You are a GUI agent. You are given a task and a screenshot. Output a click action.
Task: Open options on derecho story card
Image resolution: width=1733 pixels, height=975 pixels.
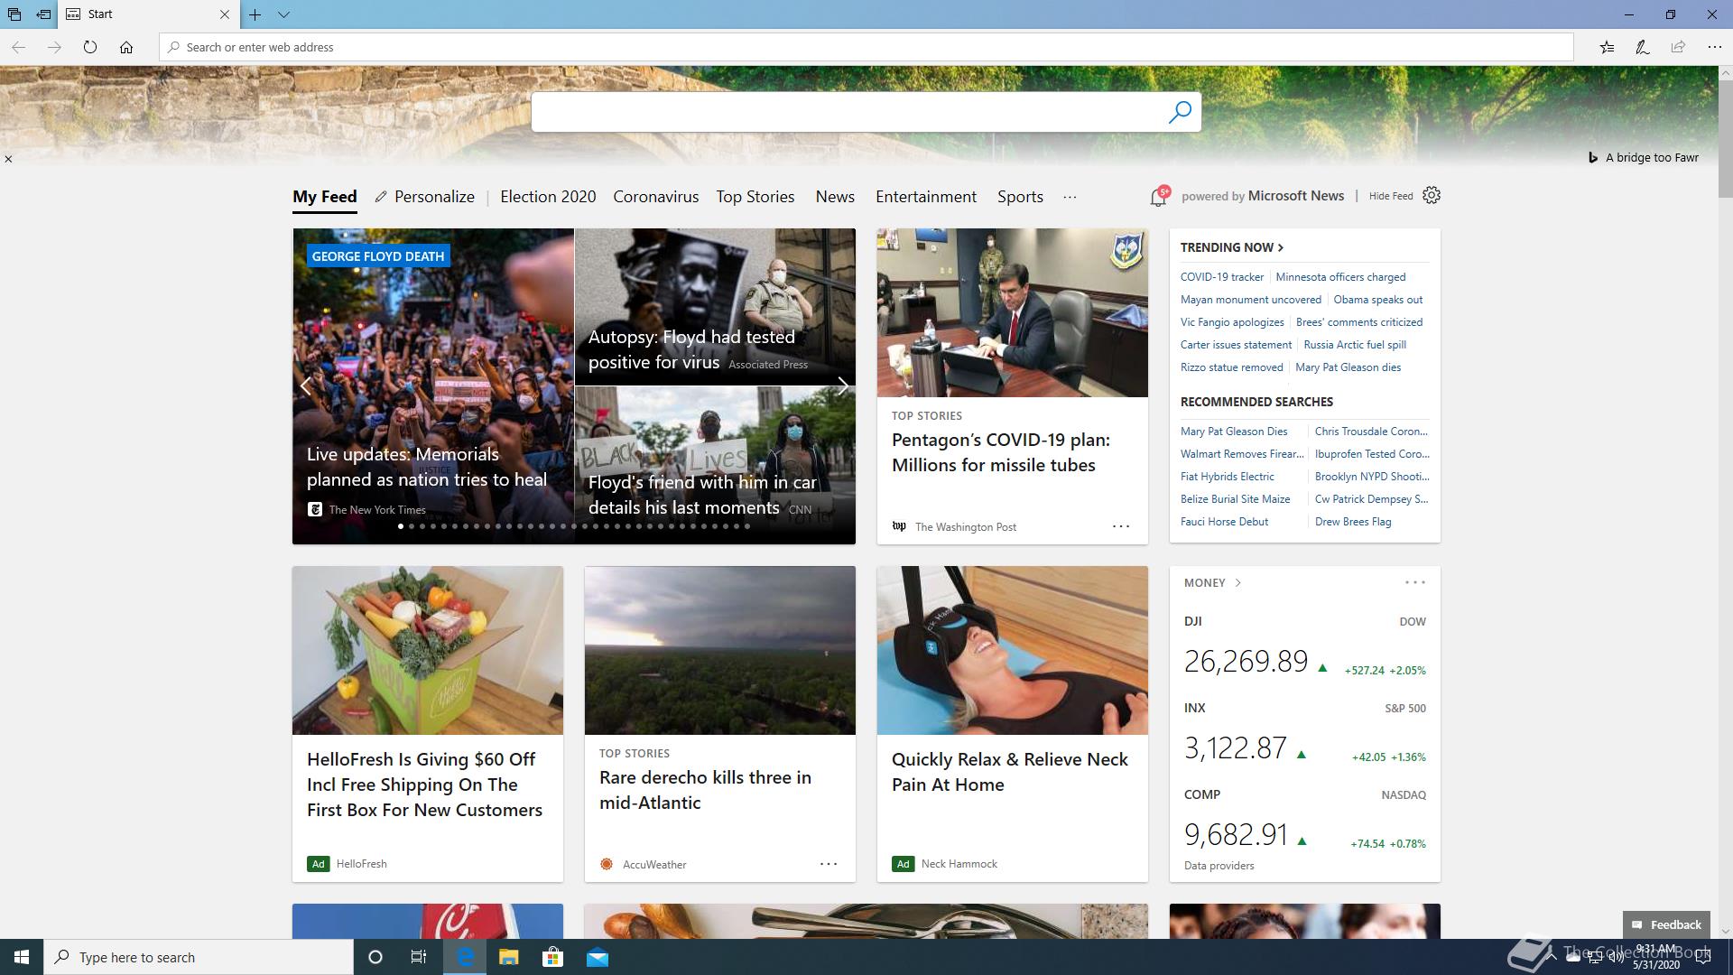tap(829, 864)
